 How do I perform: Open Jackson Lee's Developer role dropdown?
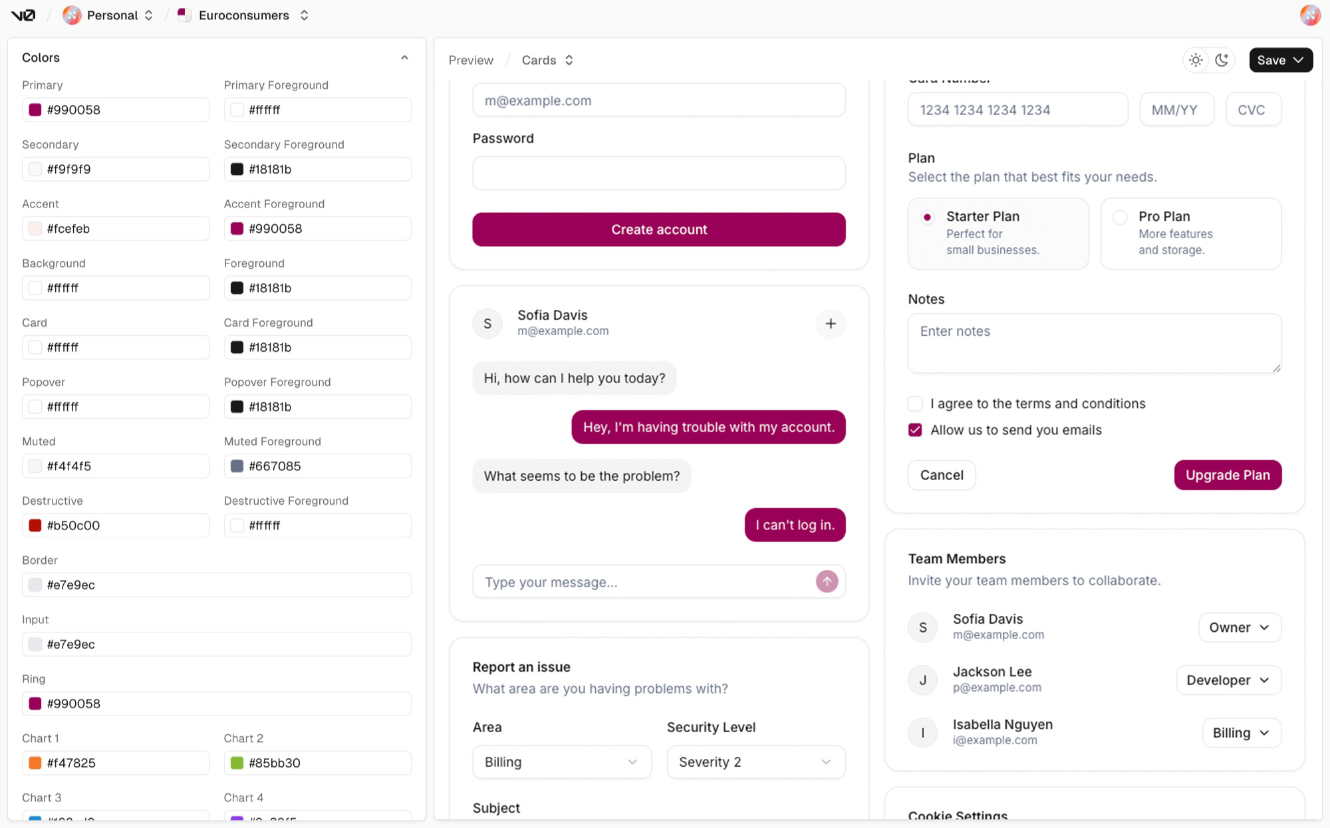tap(1228, 680)
